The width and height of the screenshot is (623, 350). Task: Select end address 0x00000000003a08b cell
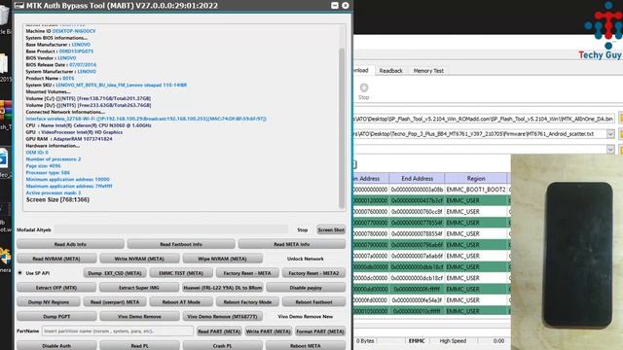click(x=417, y=190)
